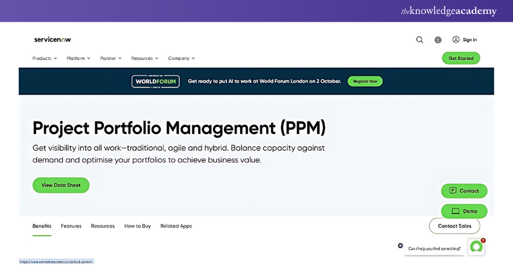Click the Sign In user icon
The height and width of the screenshot is (272, 513).
coord(456,39)
